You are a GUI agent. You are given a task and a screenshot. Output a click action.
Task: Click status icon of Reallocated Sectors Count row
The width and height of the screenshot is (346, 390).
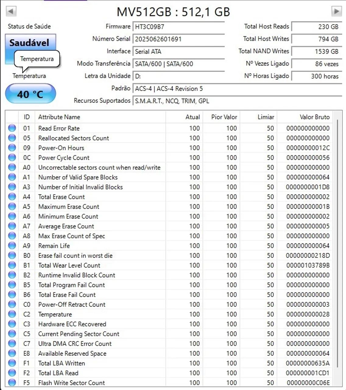(x=12, y=138)
